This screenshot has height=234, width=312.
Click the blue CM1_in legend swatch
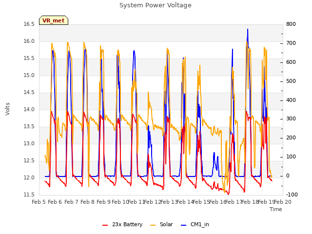pyautogui.click(x=183, y=225)
